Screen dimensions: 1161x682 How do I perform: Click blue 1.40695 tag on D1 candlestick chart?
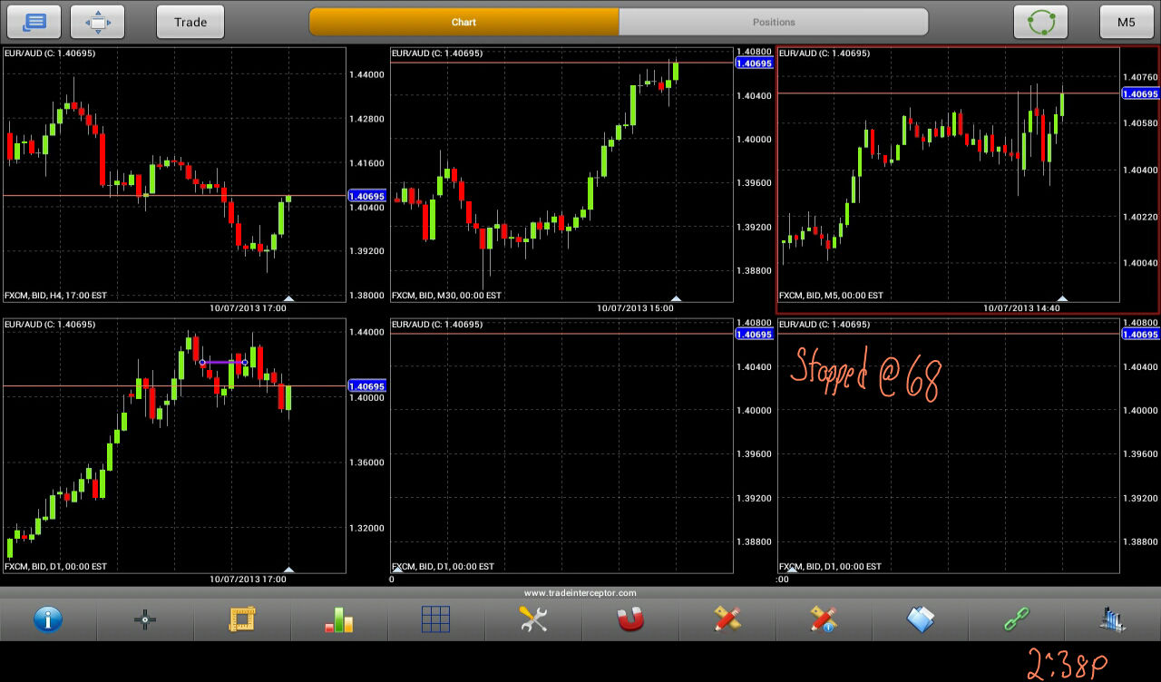tap(367, 386)
